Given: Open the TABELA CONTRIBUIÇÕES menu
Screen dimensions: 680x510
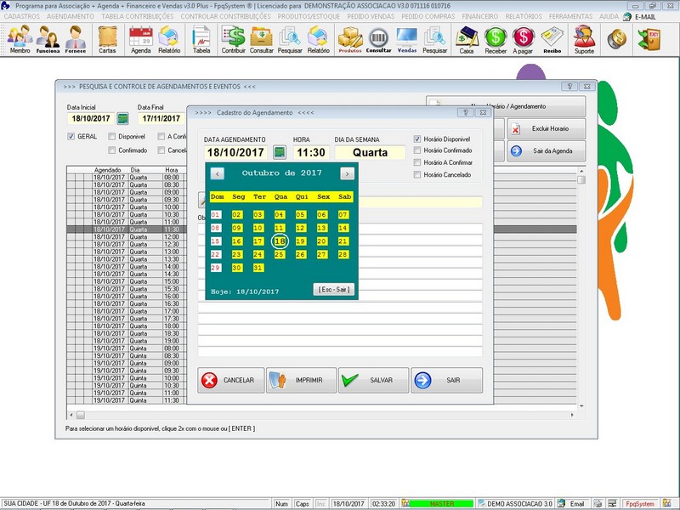Looking at the screenshot, I should (138, 16).
